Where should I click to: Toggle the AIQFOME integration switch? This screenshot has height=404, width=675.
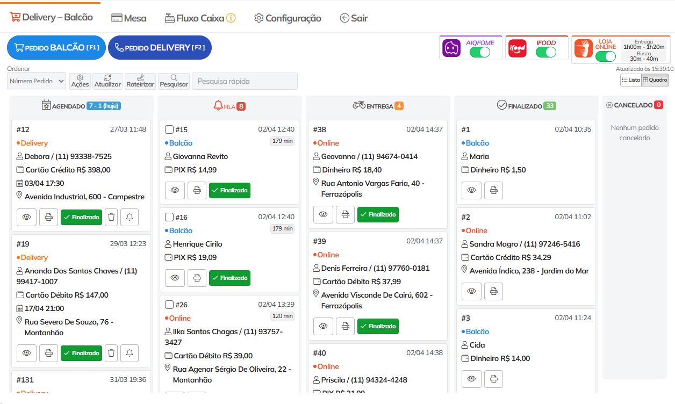479,52
